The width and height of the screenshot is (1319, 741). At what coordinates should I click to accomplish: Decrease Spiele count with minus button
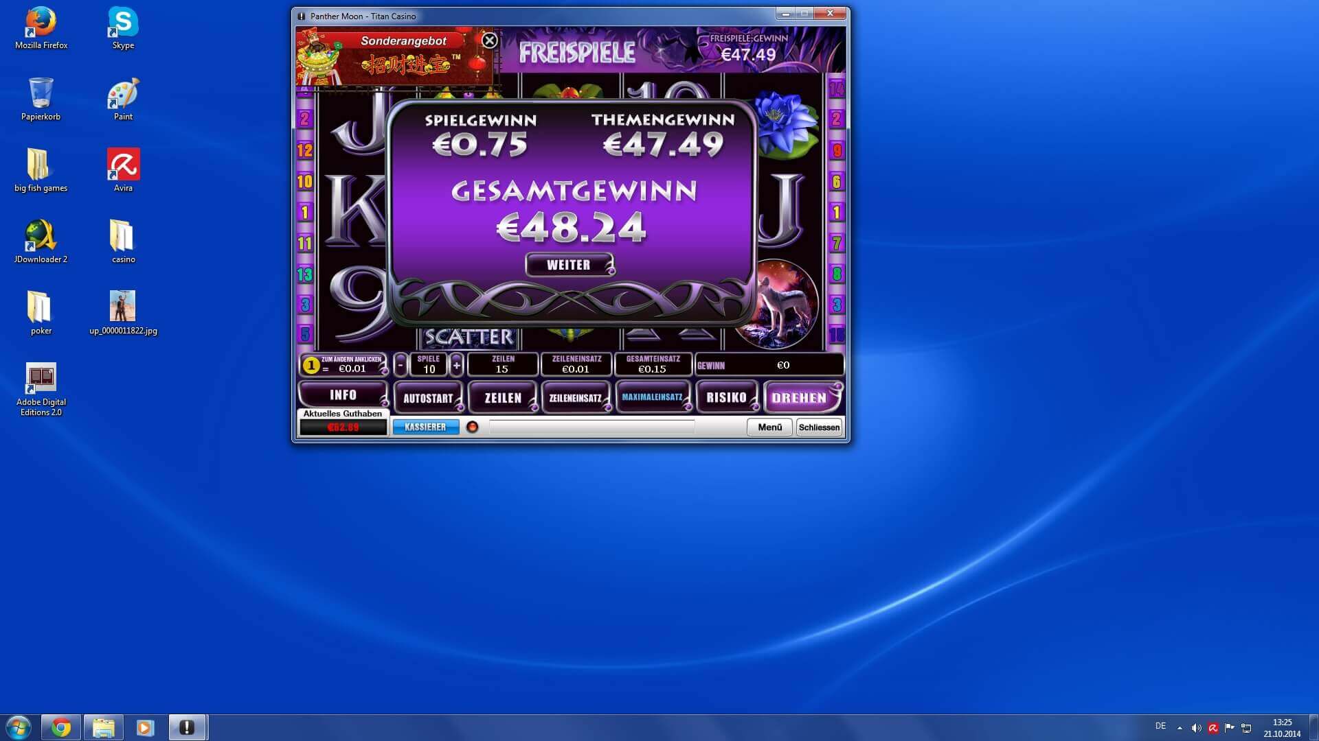pyautogui.click(x=400, y=365)
